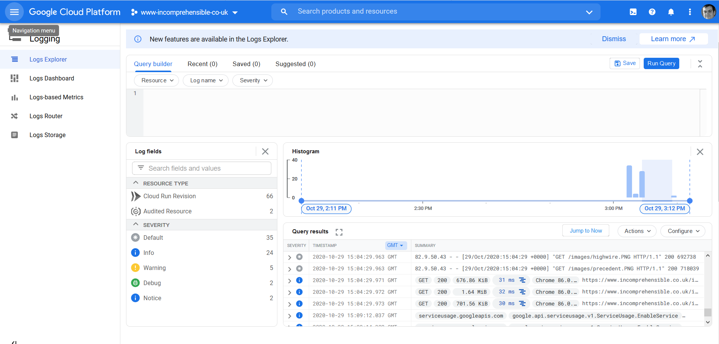
Task: Click the Learn more link
Action: point(673,39)
